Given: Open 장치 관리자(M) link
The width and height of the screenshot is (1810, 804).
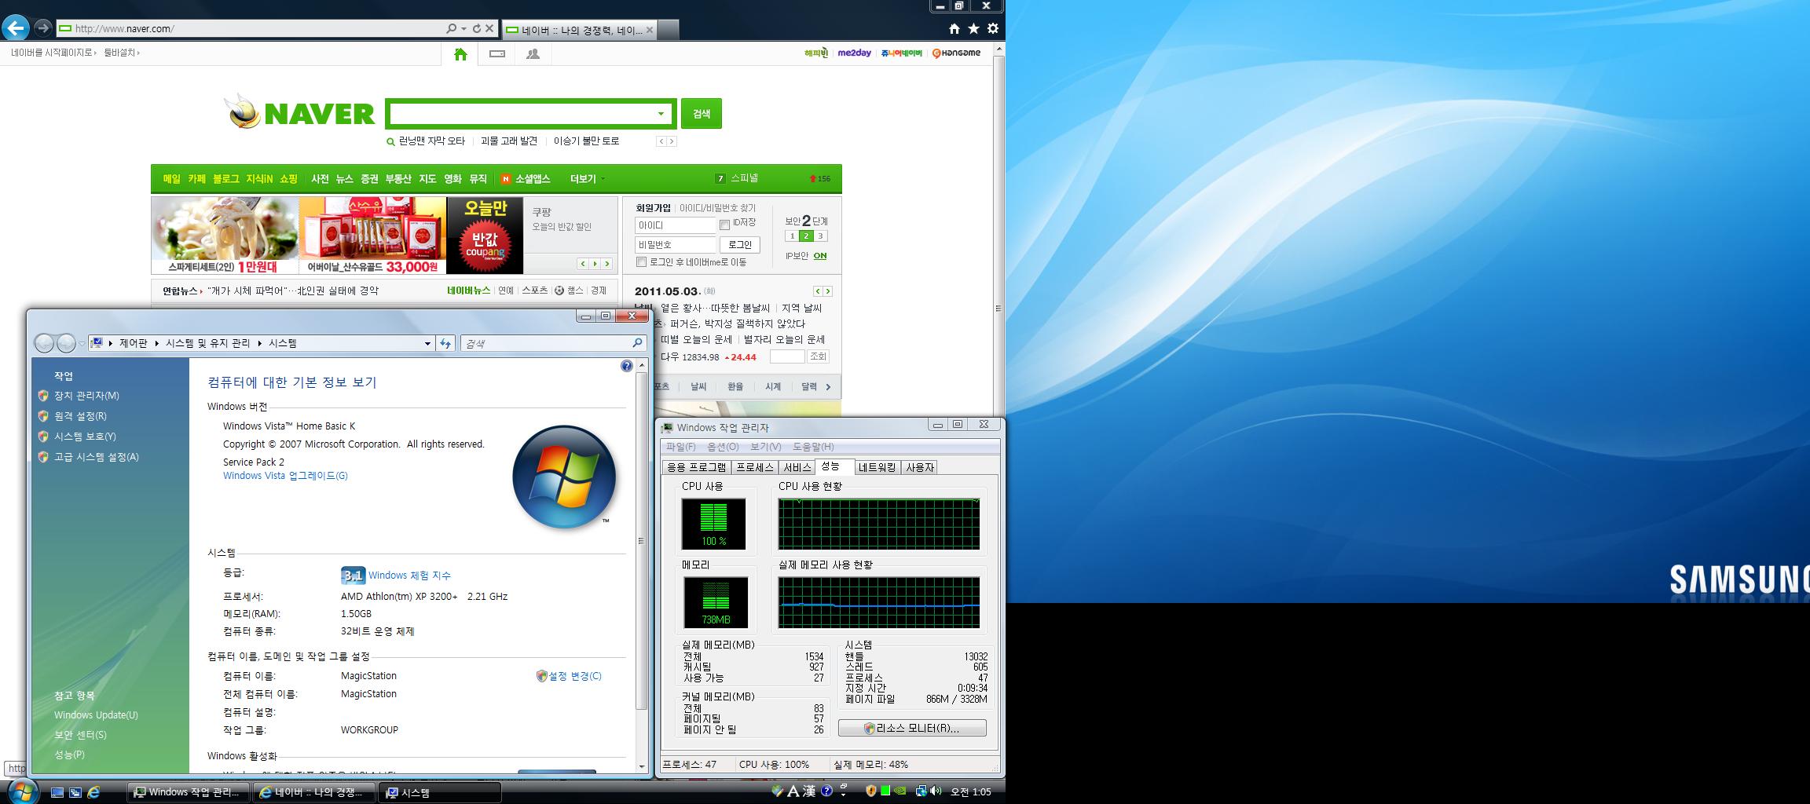Looking at the screenshot, I should point(86,396).
